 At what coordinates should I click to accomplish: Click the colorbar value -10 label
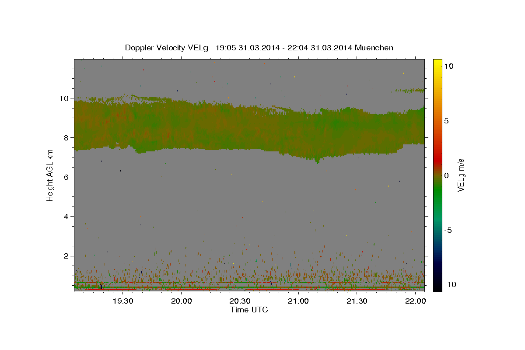click(451, 285)
